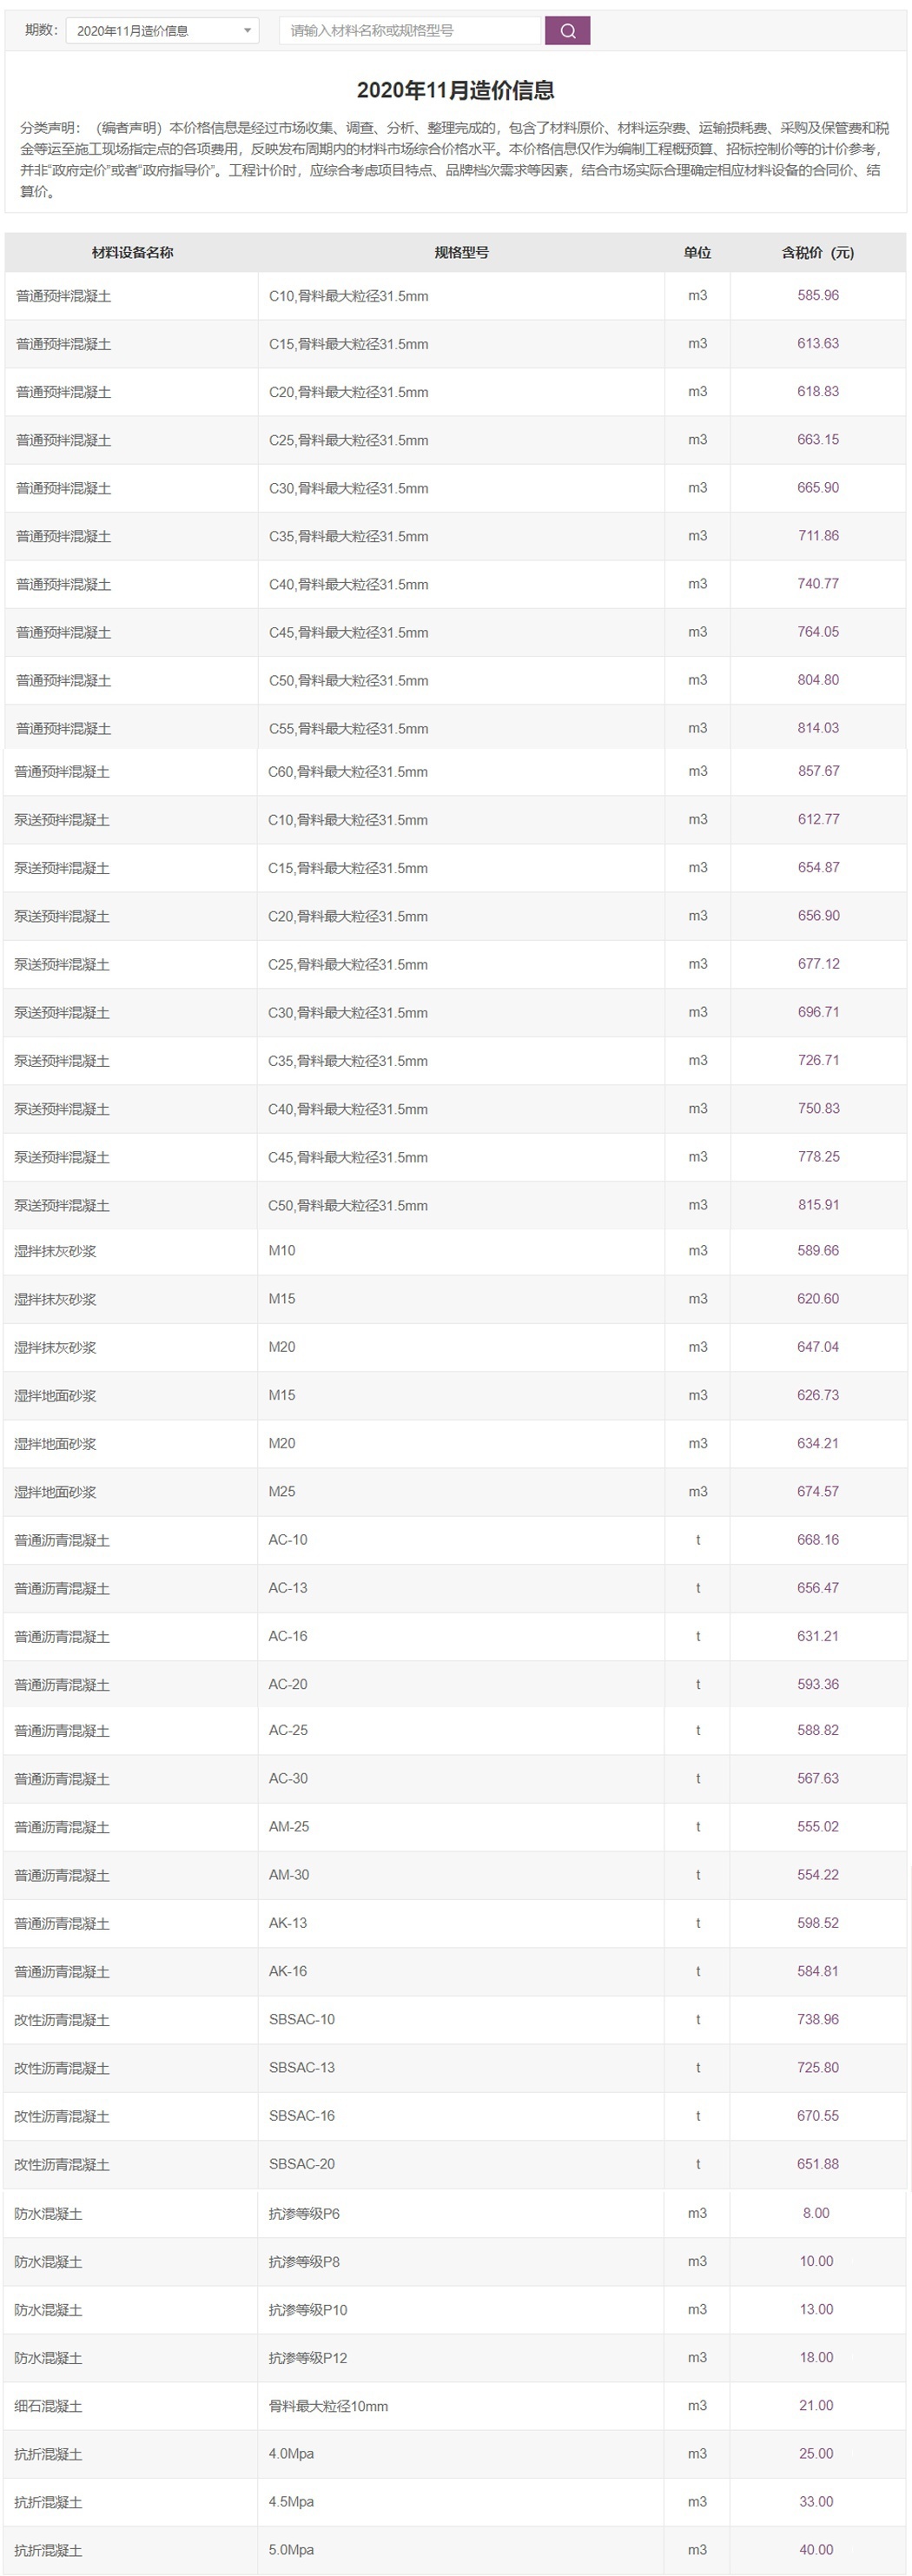This screenshot has height=2576, width=912.
Task: Click the purple search magnifier button
Action: (x=567, y=31)
